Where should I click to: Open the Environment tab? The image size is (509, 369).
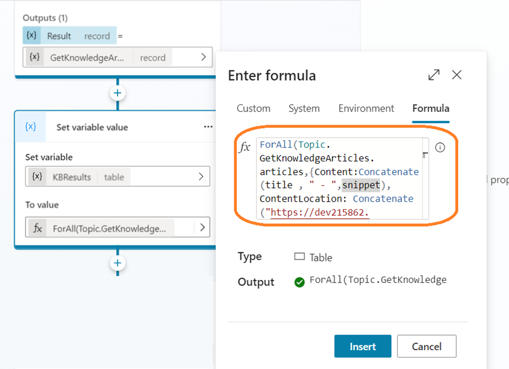click(x=366, y=108)
